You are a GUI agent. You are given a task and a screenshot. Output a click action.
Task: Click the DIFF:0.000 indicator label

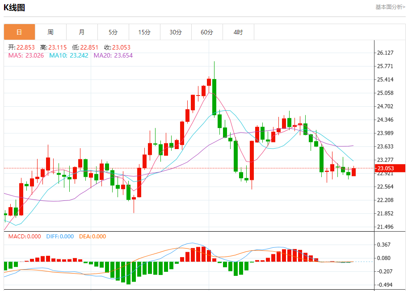tap(60, 237)
